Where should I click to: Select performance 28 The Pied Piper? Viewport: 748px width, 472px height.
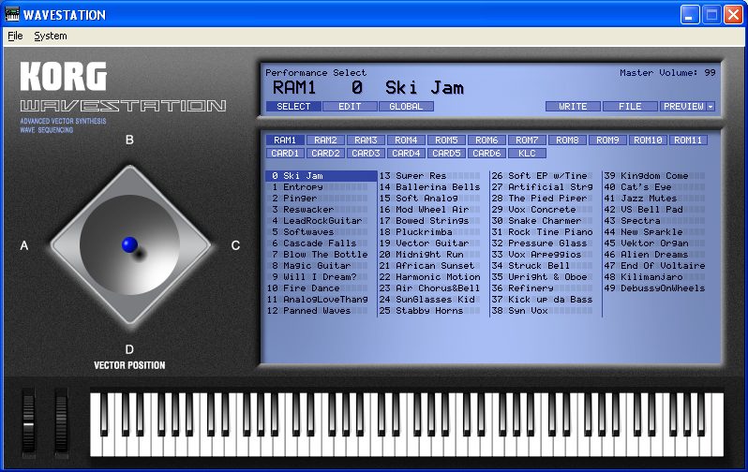(x=546, y=199)
